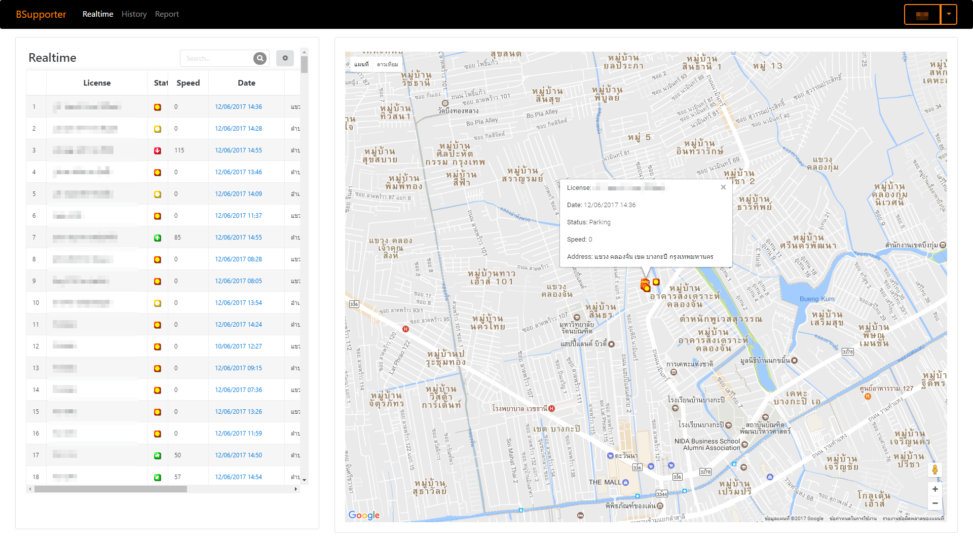Image resolution: width=973 pixels, height=547 pixels.
Task: Close the license info popup
Action: (x=723, y=187)
